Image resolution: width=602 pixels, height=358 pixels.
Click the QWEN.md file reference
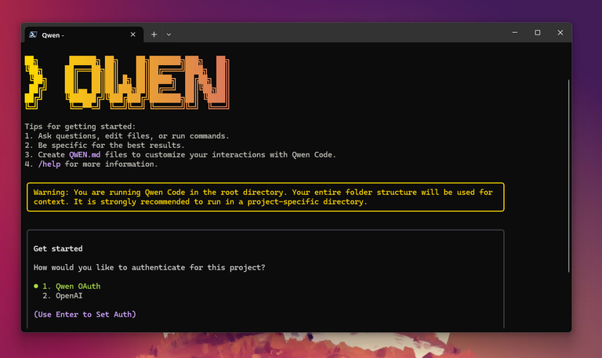(85, 154)
